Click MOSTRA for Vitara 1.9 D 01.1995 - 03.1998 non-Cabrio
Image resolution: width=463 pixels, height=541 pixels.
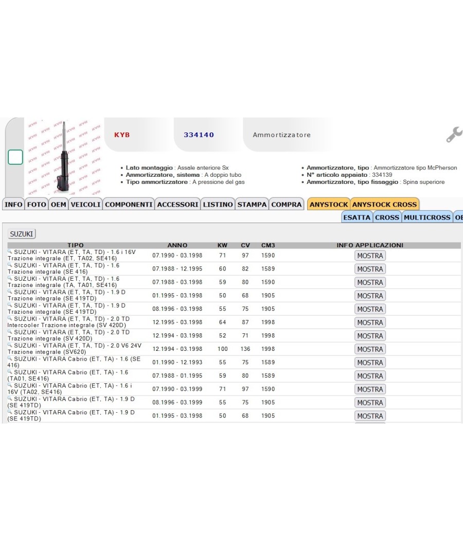click(x=370, y=296)
